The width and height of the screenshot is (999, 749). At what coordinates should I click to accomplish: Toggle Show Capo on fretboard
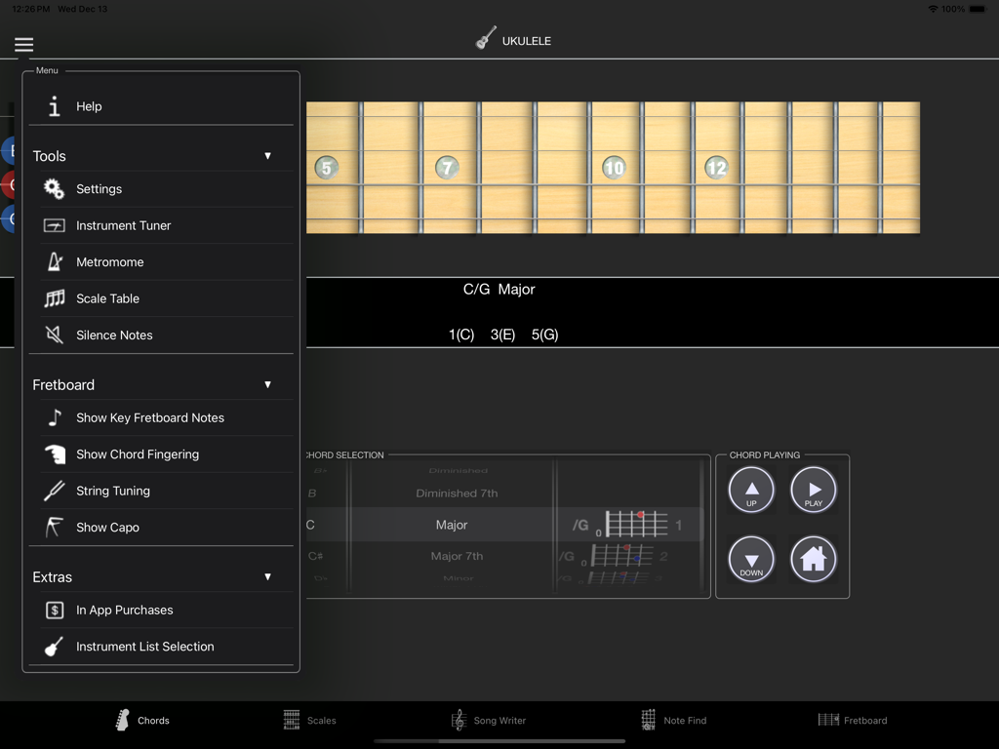point(109,527)
